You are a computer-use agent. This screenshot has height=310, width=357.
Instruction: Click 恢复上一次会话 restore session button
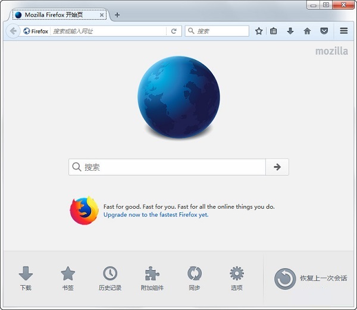310,278
